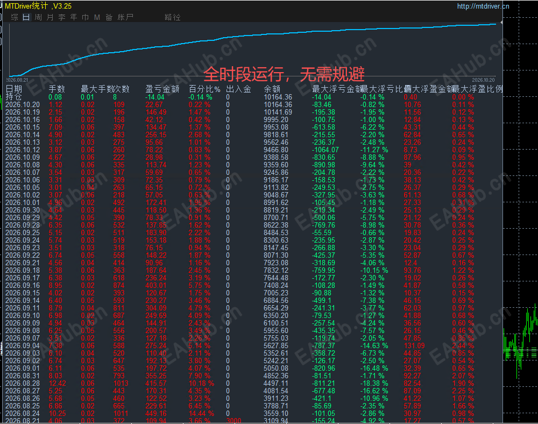Image resolution: width=538 pixels, height=424 pixels.
Task: Click the 日期 column header
Action: pyautogui.click(x=14, y=89)
